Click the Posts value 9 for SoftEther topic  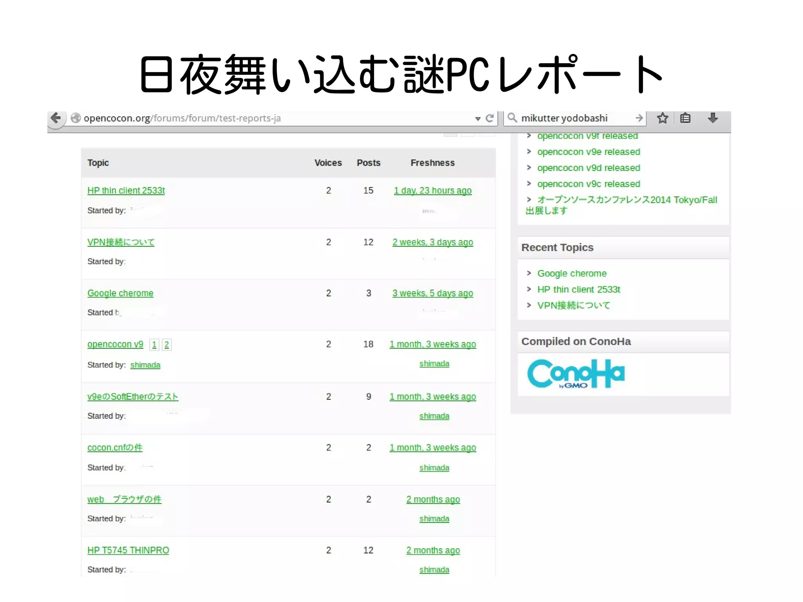coord(369,397)
